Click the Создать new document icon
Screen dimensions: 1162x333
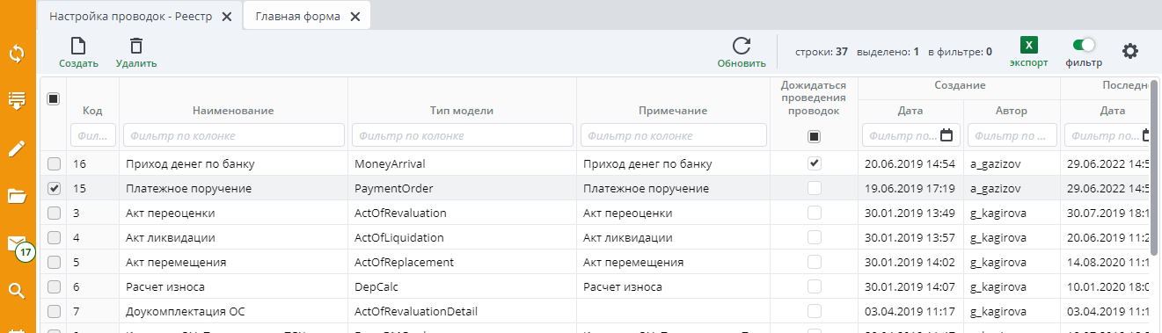78,47
